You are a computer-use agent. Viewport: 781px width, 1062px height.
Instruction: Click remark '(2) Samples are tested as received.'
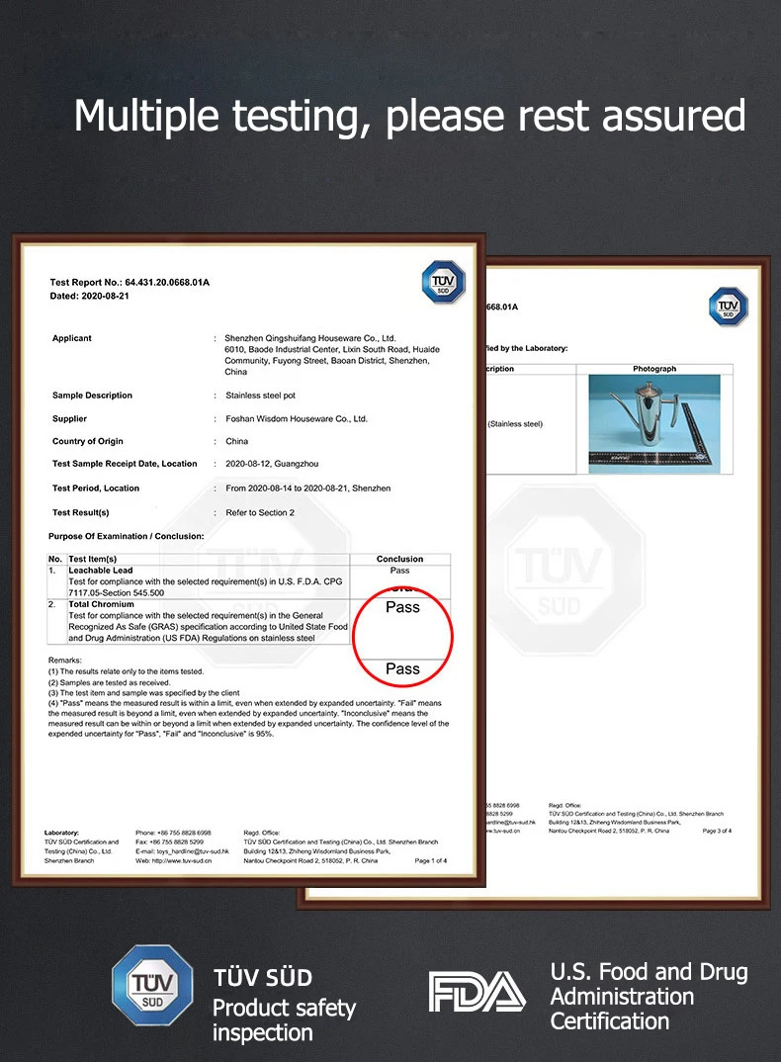[109, 682]
